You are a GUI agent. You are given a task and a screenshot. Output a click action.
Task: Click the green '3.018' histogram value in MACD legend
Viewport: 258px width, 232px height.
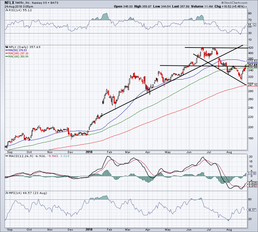tap(65, 156)
